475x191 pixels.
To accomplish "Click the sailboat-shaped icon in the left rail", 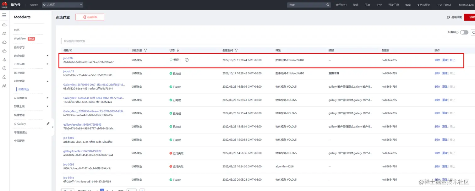I will pos(4,60).
